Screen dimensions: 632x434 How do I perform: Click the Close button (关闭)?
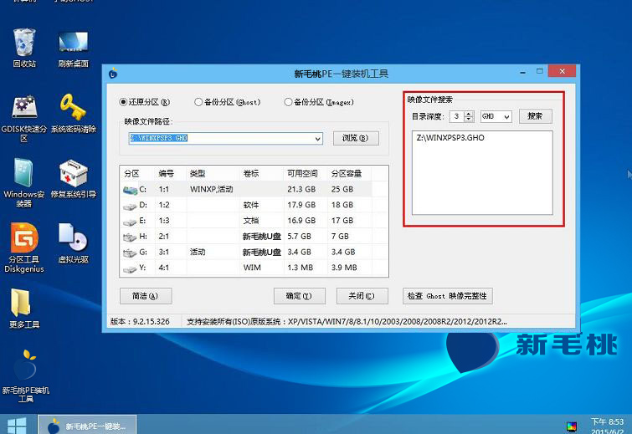[x=362, y=296]
